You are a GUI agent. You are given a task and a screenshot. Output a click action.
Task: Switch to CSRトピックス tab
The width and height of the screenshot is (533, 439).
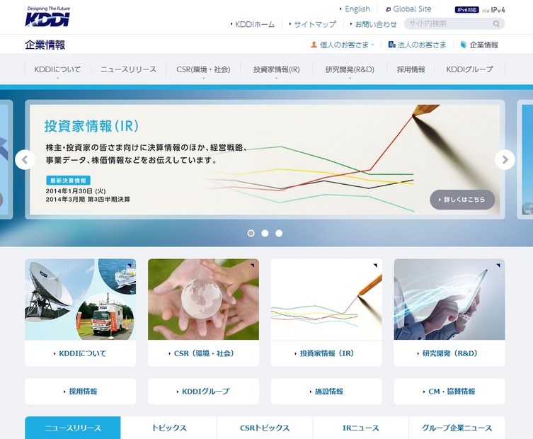265,428
